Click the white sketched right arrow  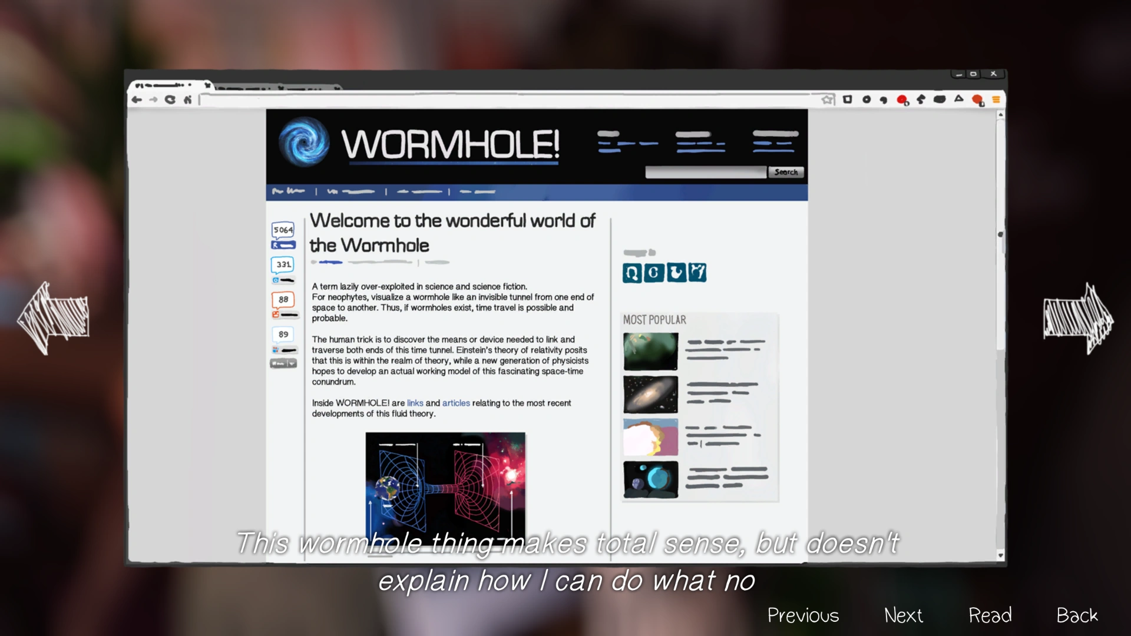pyautogui.click(x=1077, y=318)
